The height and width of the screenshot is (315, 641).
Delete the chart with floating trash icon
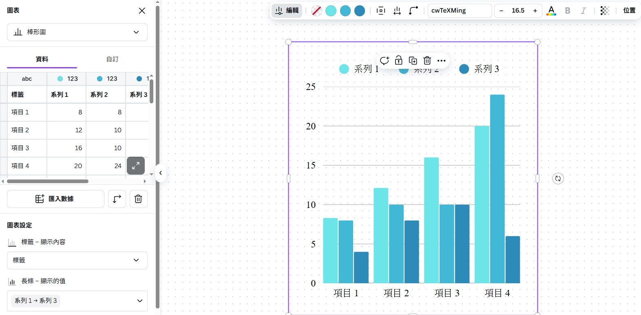(x=427, y=61)
